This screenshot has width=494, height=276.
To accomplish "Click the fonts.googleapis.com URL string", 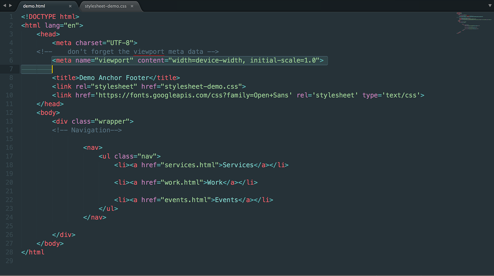I will pos(194,95).
